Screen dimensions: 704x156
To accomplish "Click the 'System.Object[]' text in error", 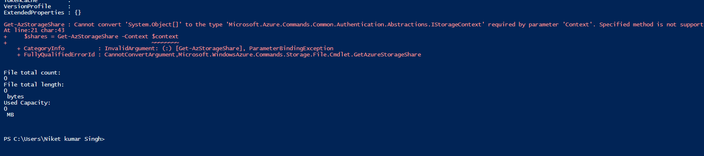I will point(153,25).
